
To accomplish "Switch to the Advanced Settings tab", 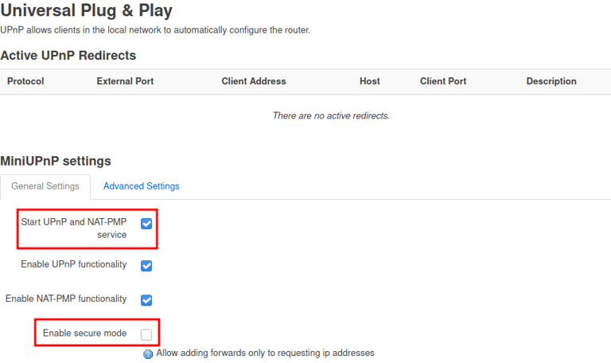I will click(x=141, y=186).
